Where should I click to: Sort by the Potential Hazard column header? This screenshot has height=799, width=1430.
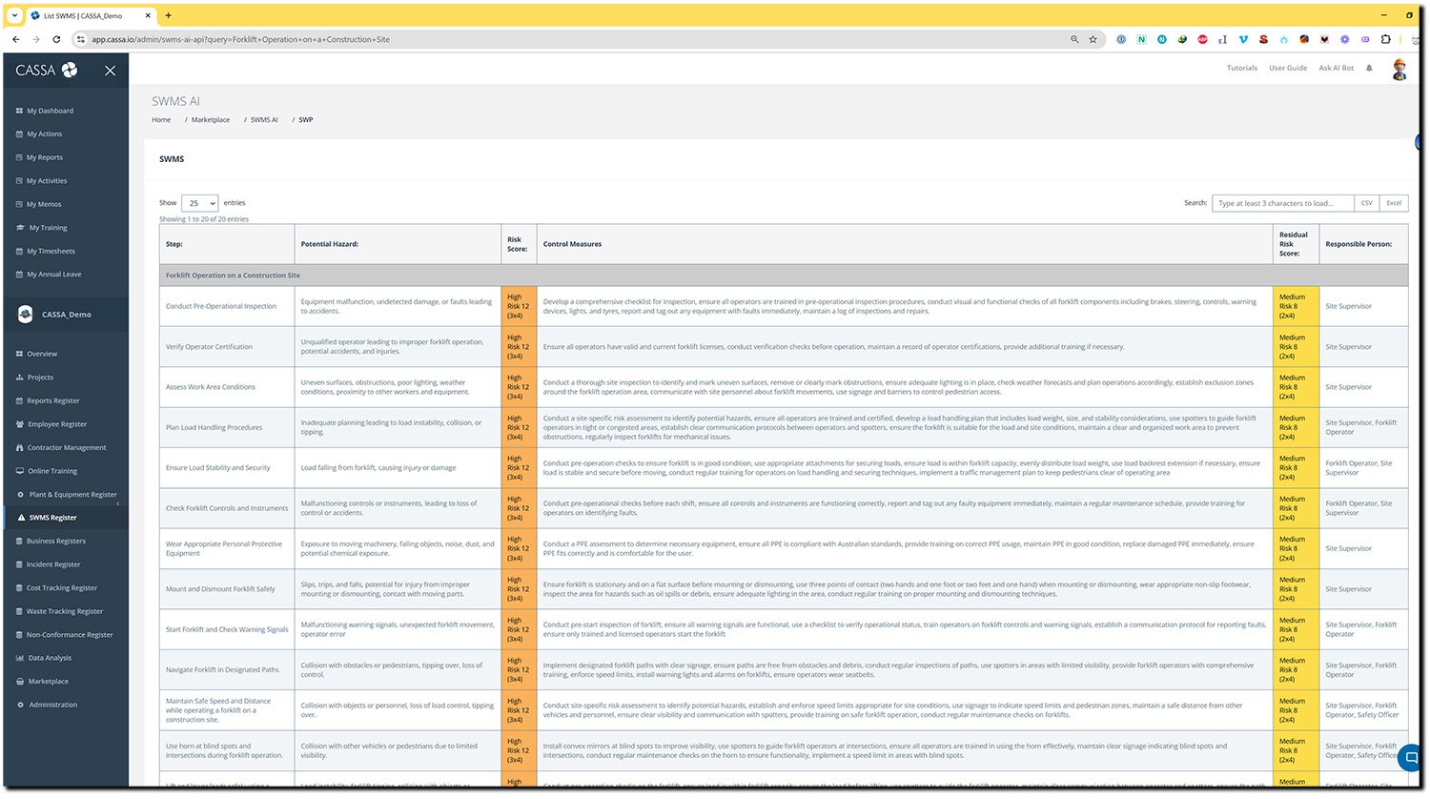[x=398, y=244]
